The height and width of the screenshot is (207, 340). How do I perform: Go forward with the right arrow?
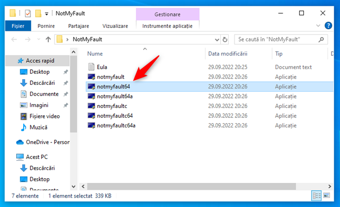tap(27, 39)
